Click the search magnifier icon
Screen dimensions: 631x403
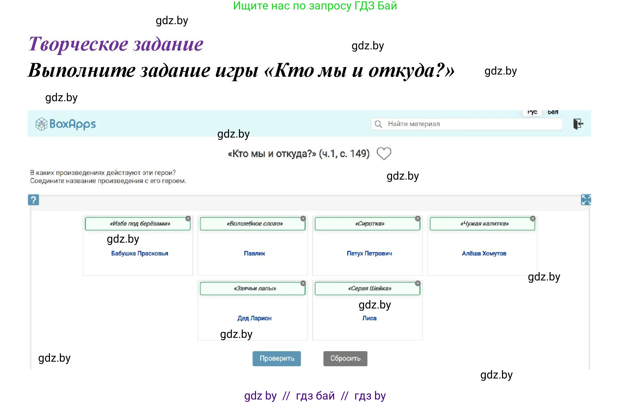coord(379,124)
